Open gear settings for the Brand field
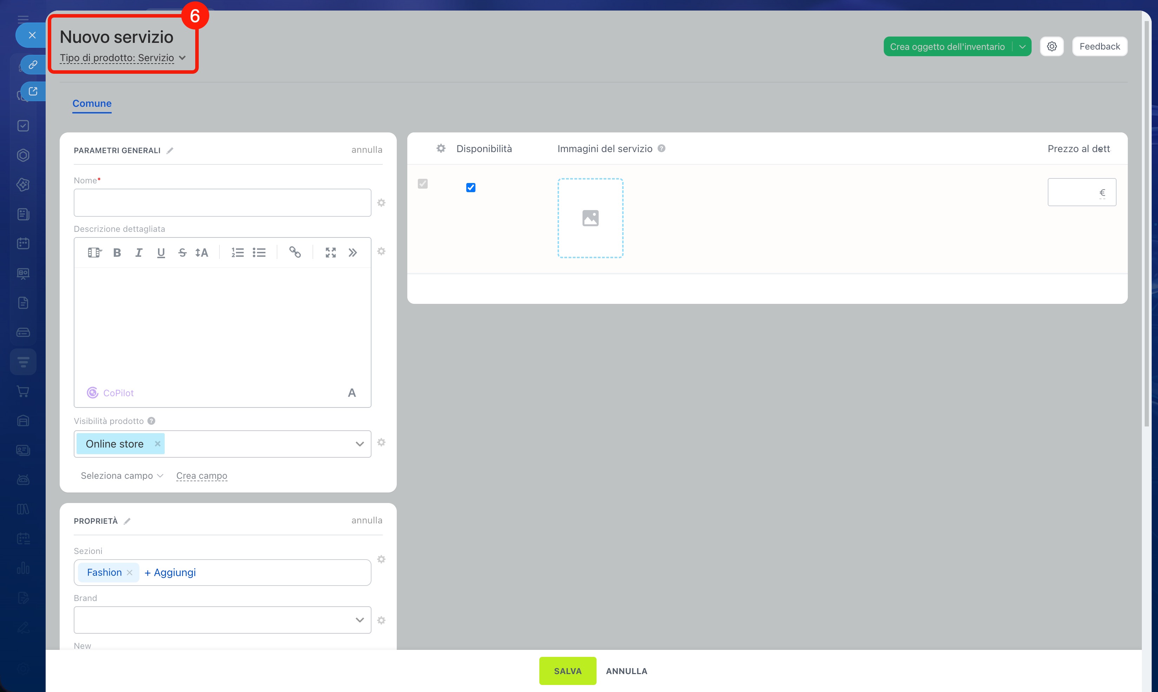This screenshot has height=692, width=1158. (381, 620)
